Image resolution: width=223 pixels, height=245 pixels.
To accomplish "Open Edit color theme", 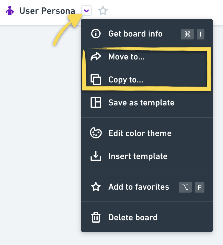I will [147, 133].
